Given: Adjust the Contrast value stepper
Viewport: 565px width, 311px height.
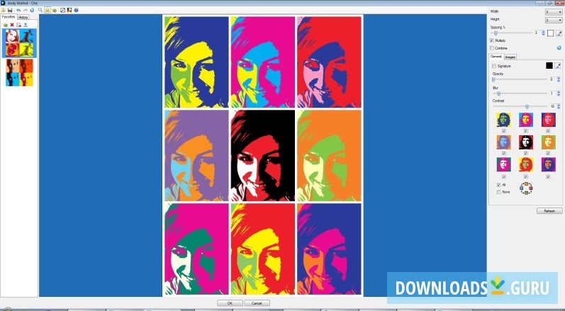Looking at the screenshot, I should 559,106.
